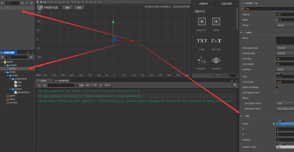
Task: Collapse the Label component section
Action: click(241, 32)
